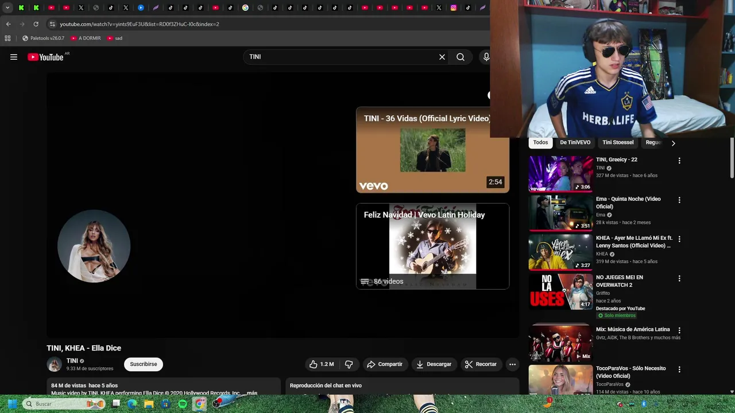This screenshot has height=413, width=735.
Task: Go back with browser back arrow
Action: (8, 24)
